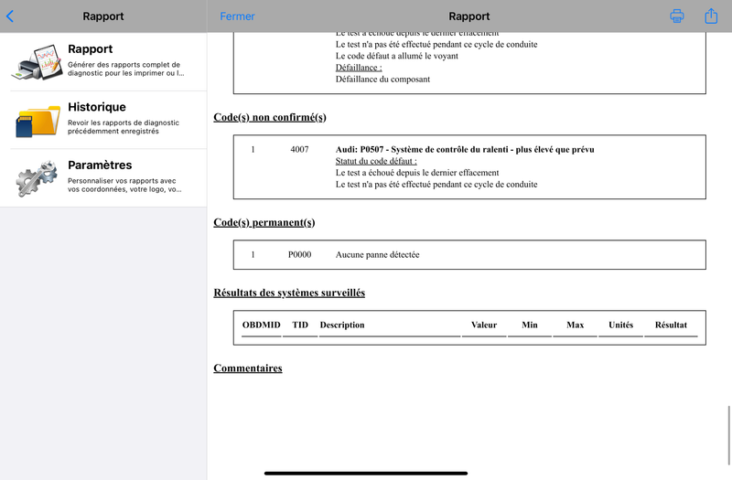The height and width of the screenshot is (480, 732).
Task: Select the Aucune panne détectée text
Action: click(377, 255)
